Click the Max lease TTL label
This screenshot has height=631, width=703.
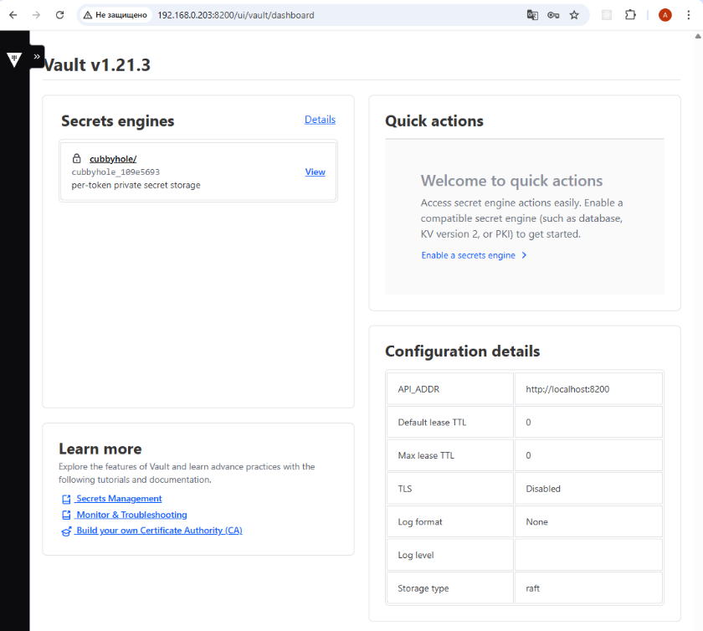(x=426, y=455)
